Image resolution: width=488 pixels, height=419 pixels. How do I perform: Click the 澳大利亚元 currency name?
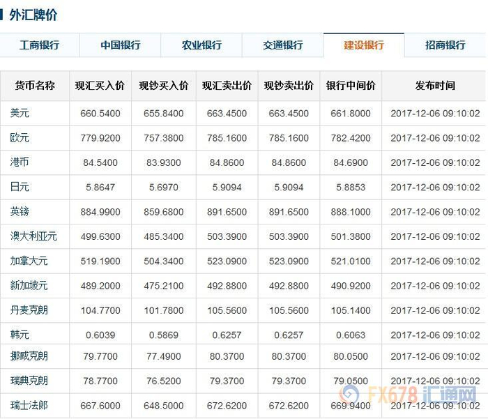click(33, 236)
